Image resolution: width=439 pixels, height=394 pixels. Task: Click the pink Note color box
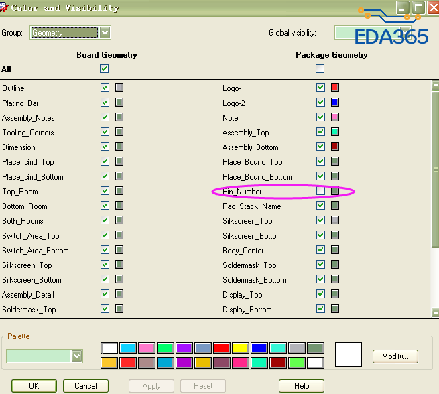pyautogui.click(x=335, y=117)
